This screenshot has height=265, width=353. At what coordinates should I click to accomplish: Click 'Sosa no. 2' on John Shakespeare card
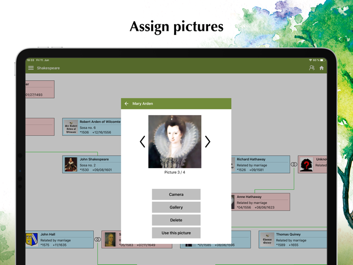tap(88, 165)
